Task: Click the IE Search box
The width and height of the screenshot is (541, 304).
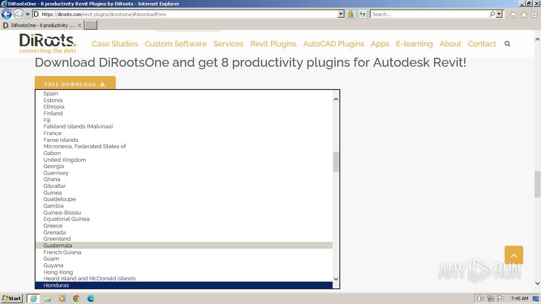Action: 429,14
